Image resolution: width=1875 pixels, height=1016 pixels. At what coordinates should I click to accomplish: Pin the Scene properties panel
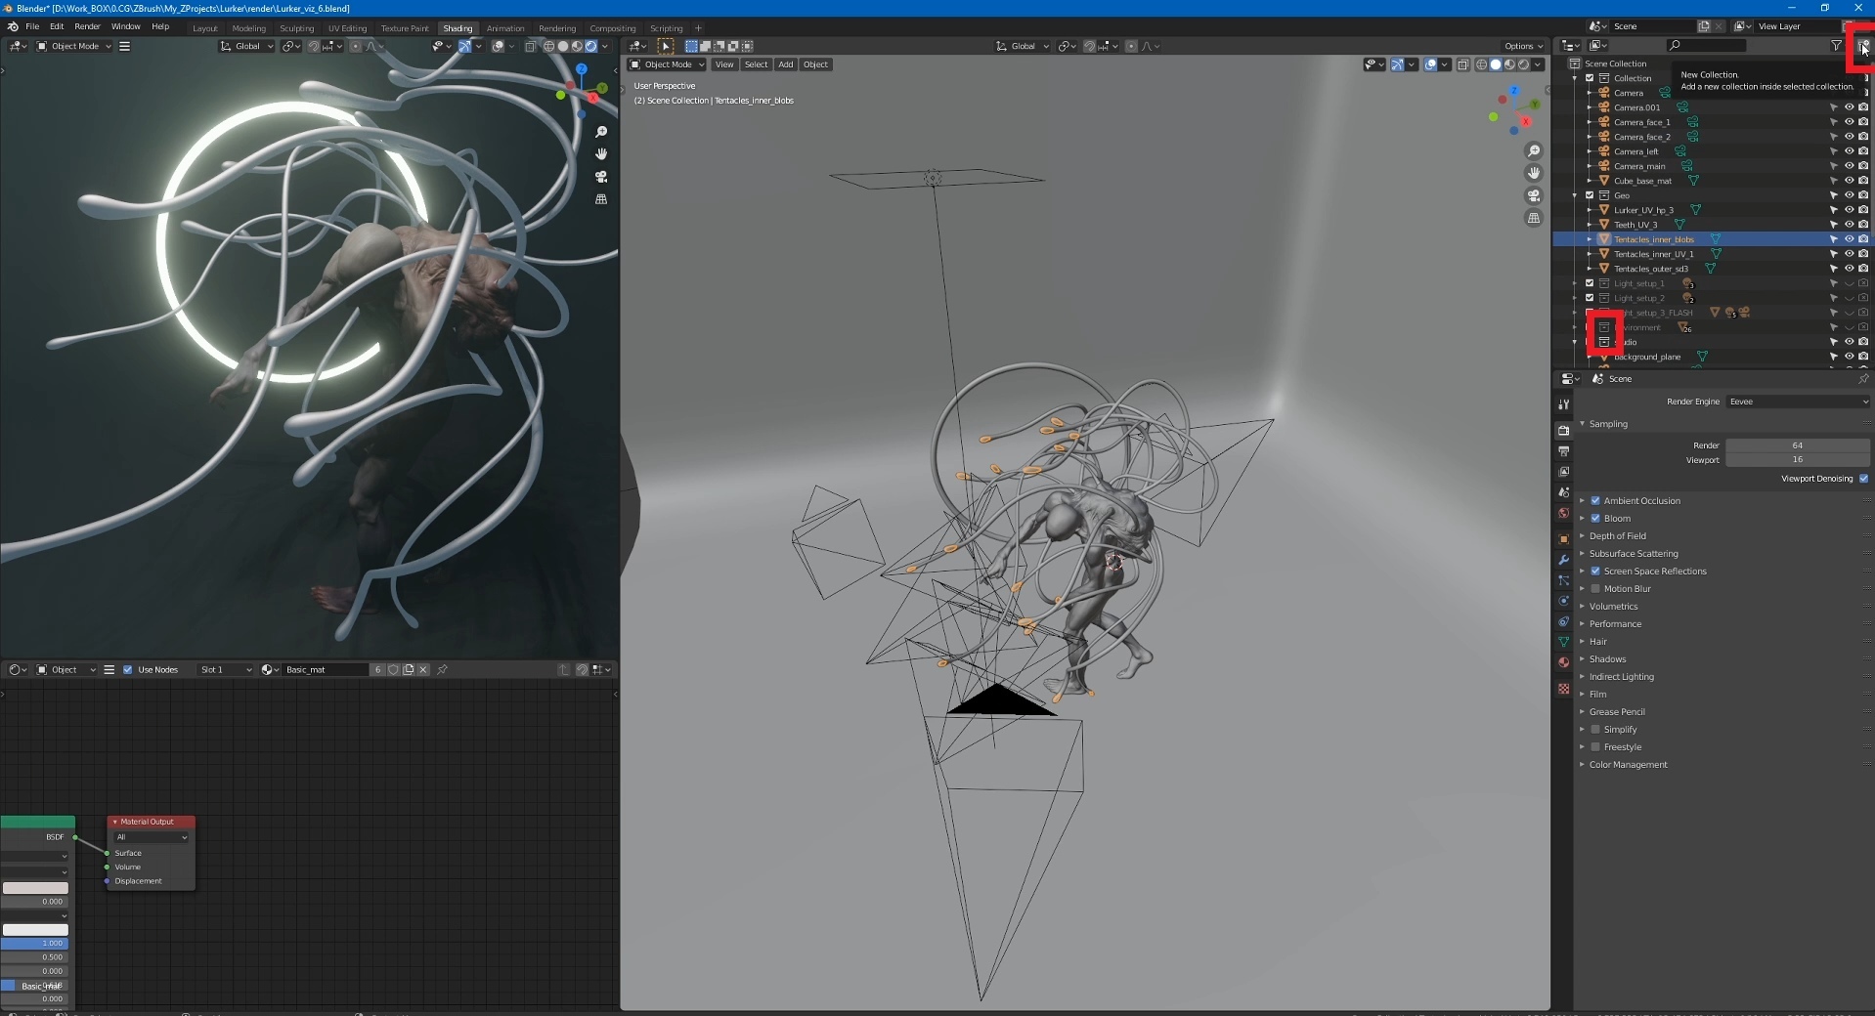pos(1863,379)
